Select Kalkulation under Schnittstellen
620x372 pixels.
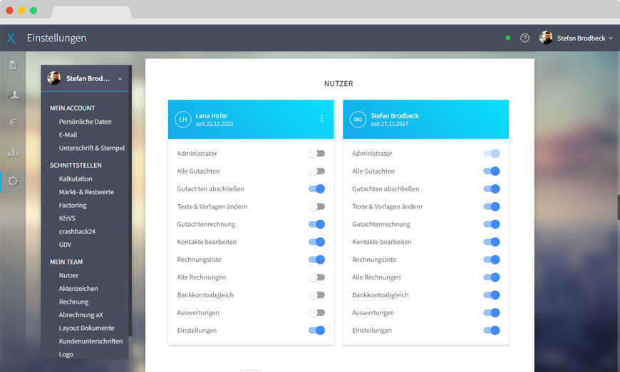click(x=76, y=179)
